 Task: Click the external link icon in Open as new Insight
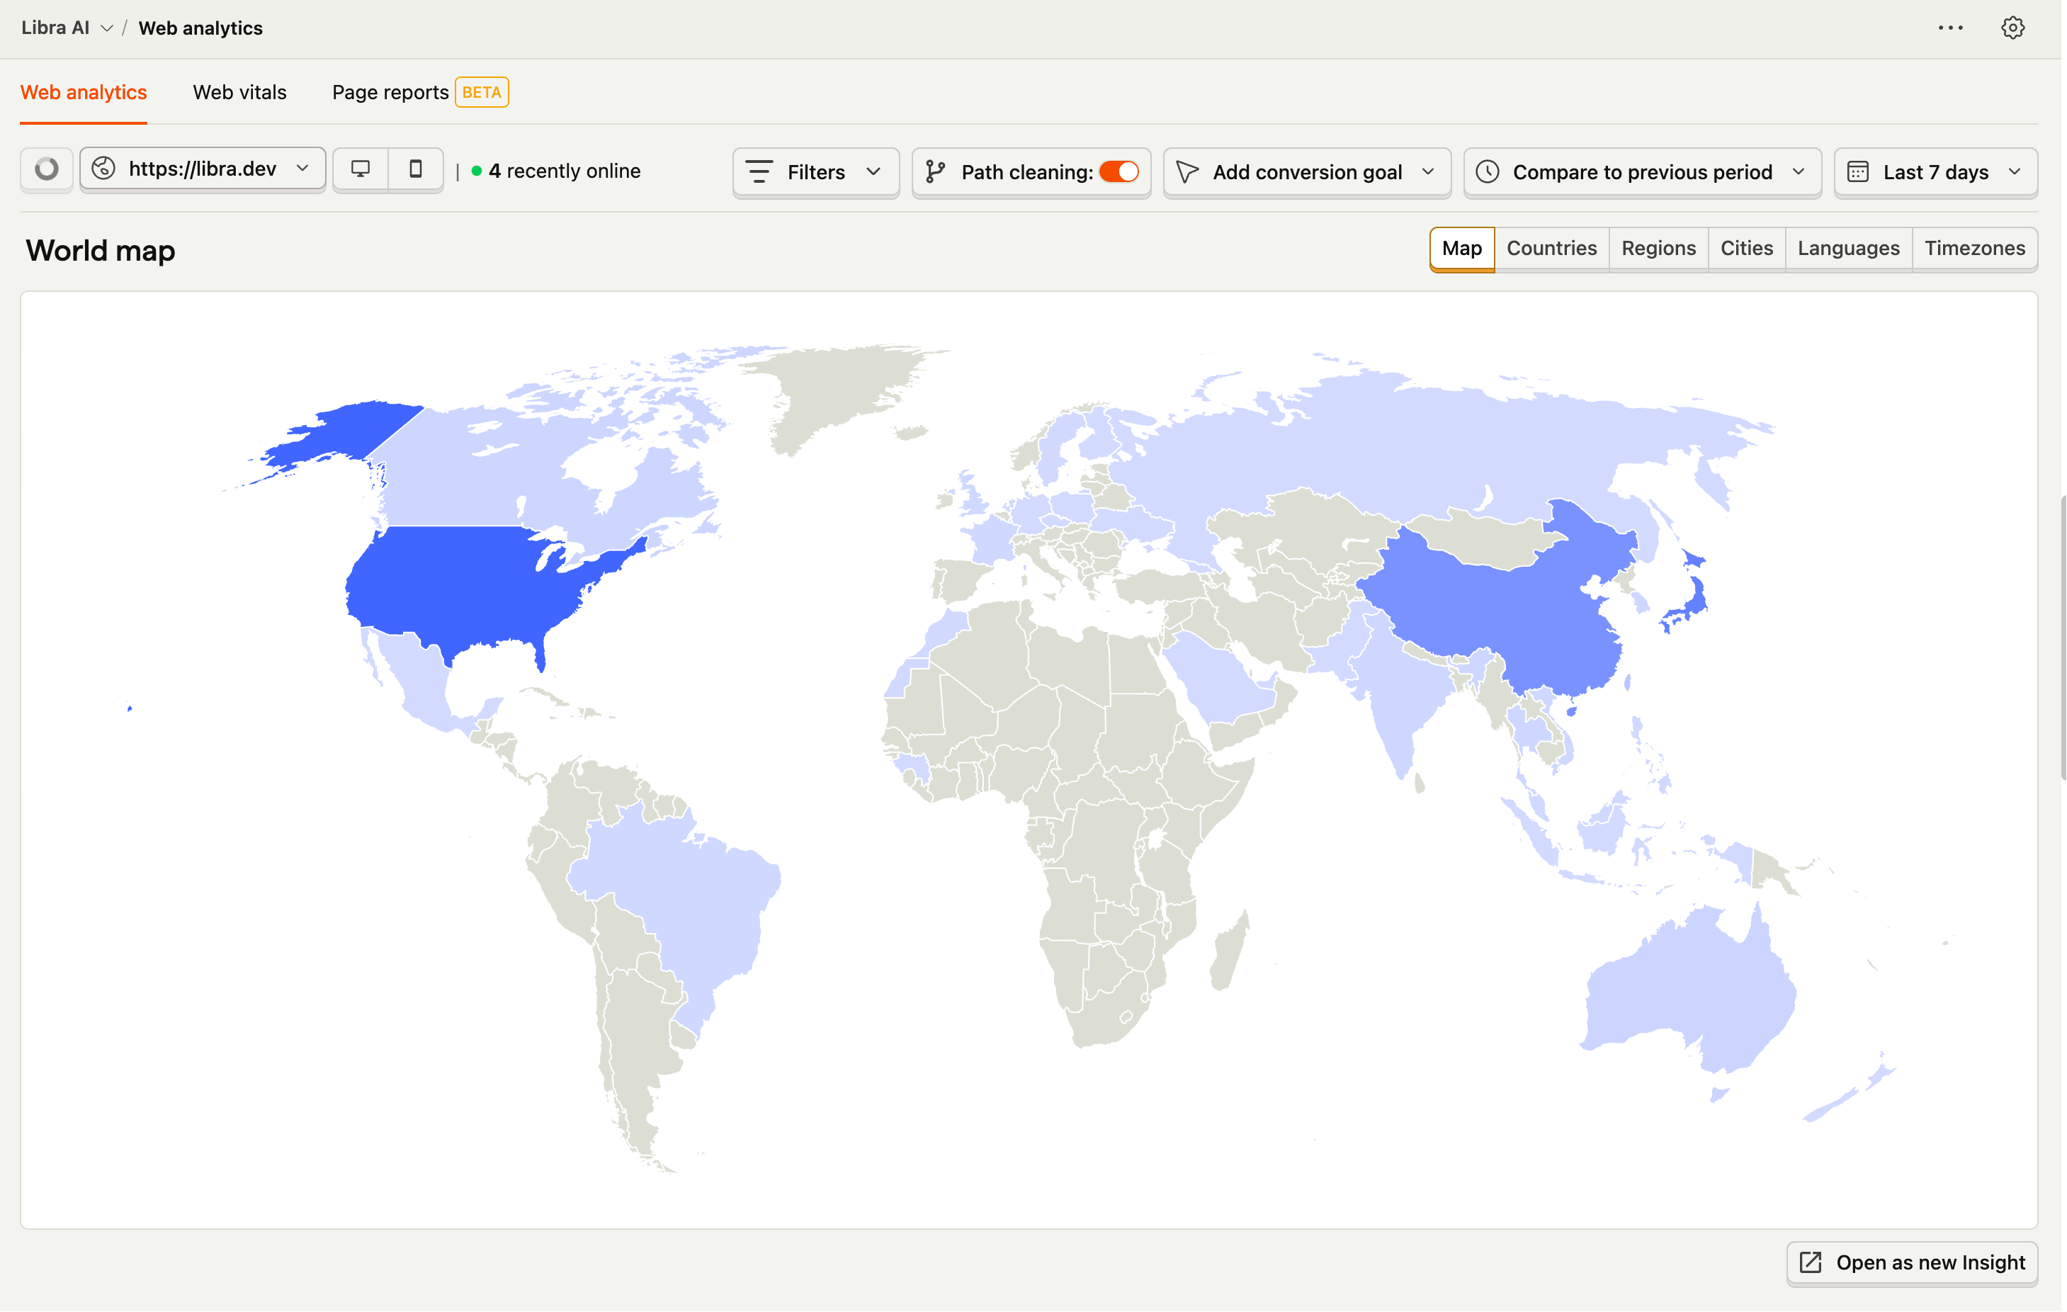point(1811,1262)
